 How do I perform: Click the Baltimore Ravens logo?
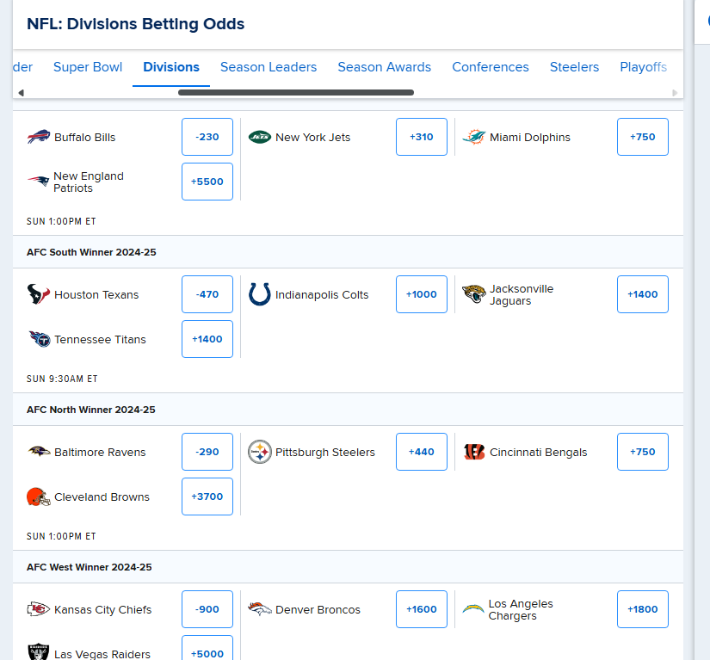(x=39, y=451)
